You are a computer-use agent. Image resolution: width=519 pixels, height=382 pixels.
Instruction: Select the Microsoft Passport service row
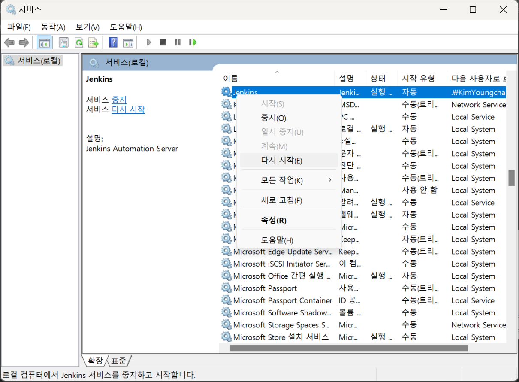coord(363,288)
